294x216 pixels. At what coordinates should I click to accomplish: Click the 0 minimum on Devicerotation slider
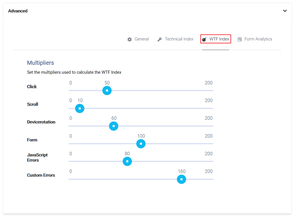pos(71,118)
